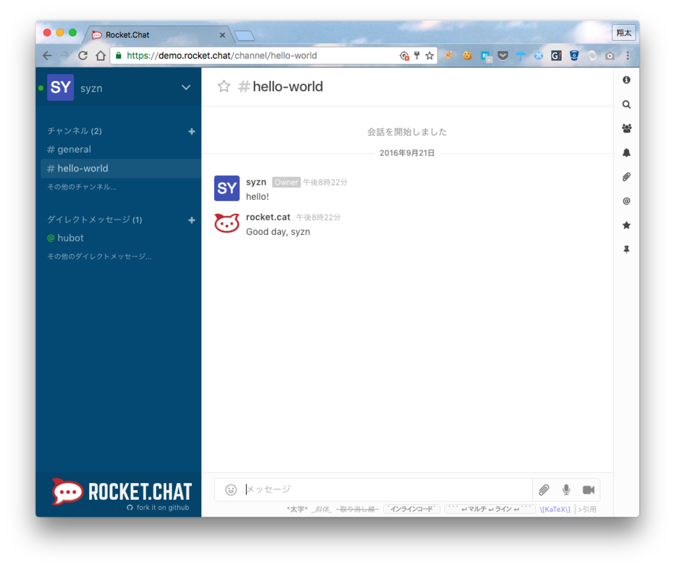The image size is (675, 568).
Task: Click the Rocket.Chat logo
Action: (x=122, y=491)
